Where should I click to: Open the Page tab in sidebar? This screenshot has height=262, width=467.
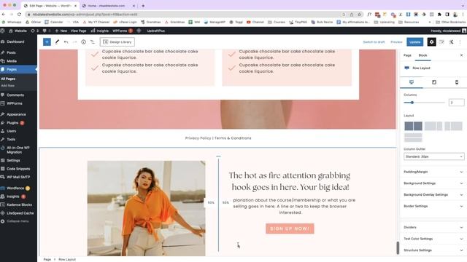coord(407,55)
